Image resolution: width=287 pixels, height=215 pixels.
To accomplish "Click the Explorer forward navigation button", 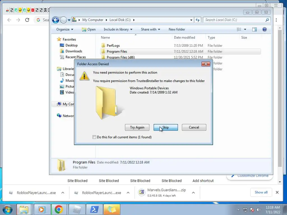I will tap(63, 20).
